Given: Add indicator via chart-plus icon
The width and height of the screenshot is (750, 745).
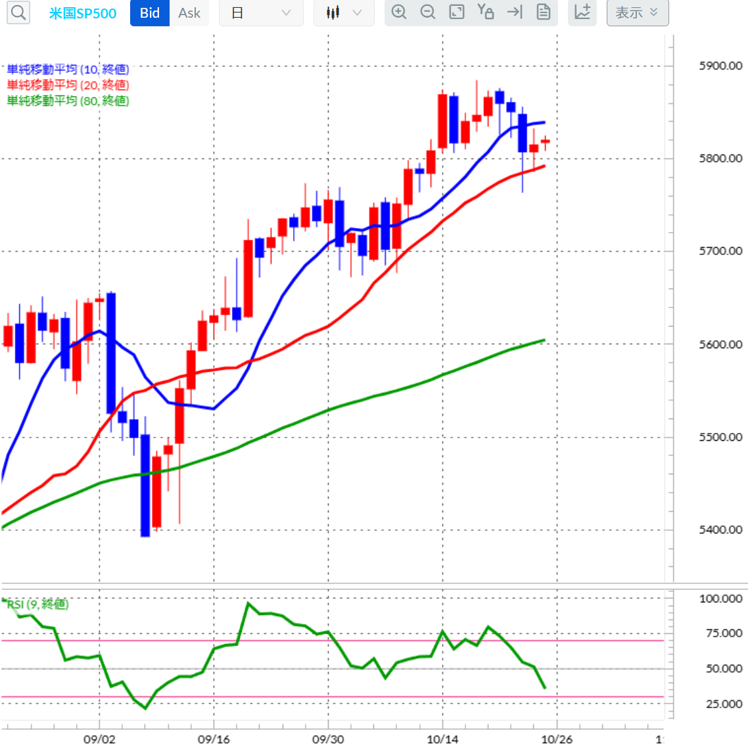Looking at the screenshot, I should 582,12.
